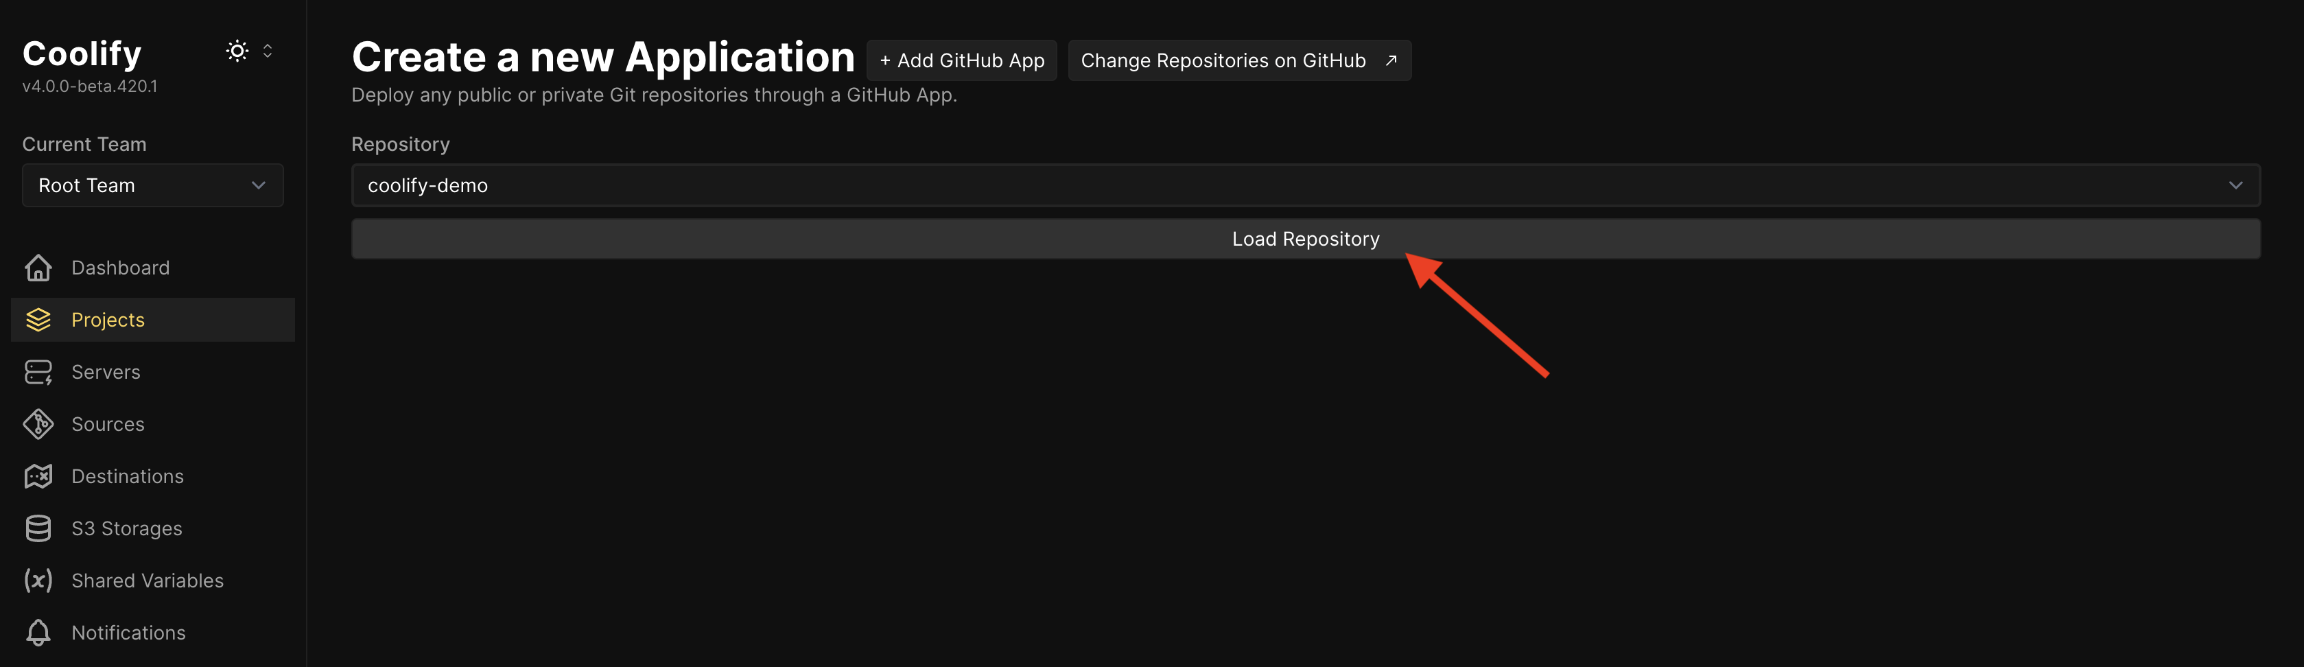Click the external link arrow icon
This screenshot has height=667, width=2304.
(x=1391, y=61)
